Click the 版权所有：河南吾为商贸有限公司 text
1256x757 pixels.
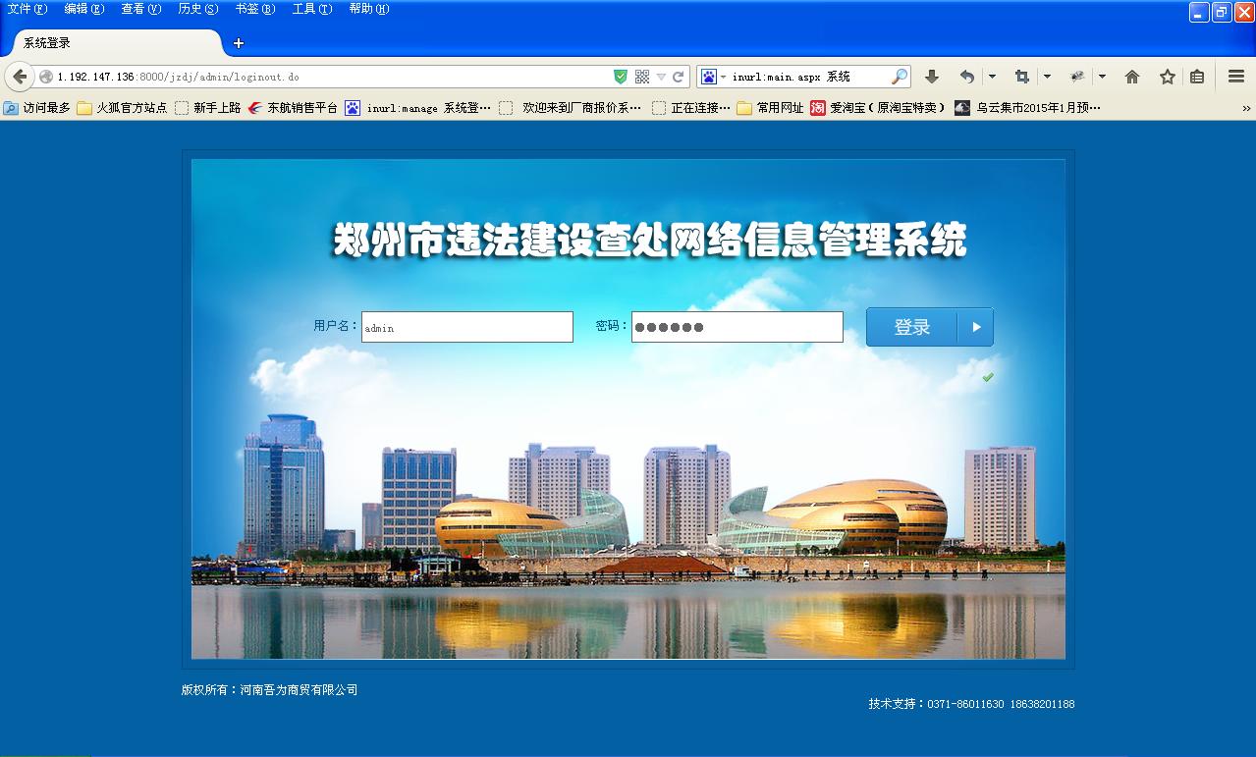(270, 690)
